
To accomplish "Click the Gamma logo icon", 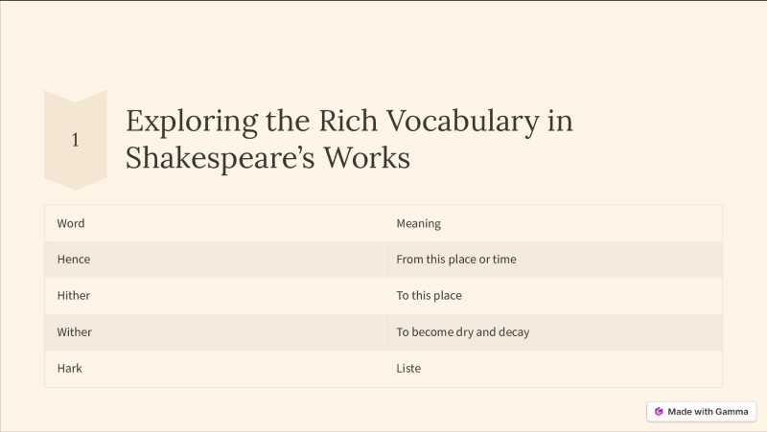I will [659, 412].
